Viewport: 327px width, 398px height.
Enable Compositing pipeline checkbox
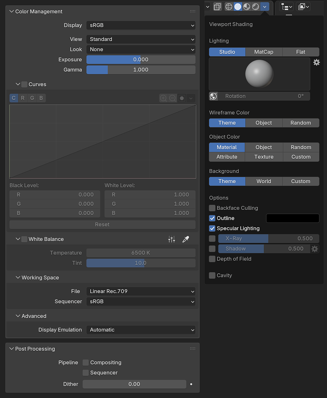[x=86, y=363]
